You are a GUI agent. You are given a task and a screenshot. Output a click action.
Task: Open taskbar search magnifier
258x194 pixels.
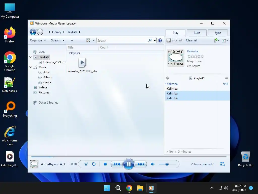click(x=118, y=188)
